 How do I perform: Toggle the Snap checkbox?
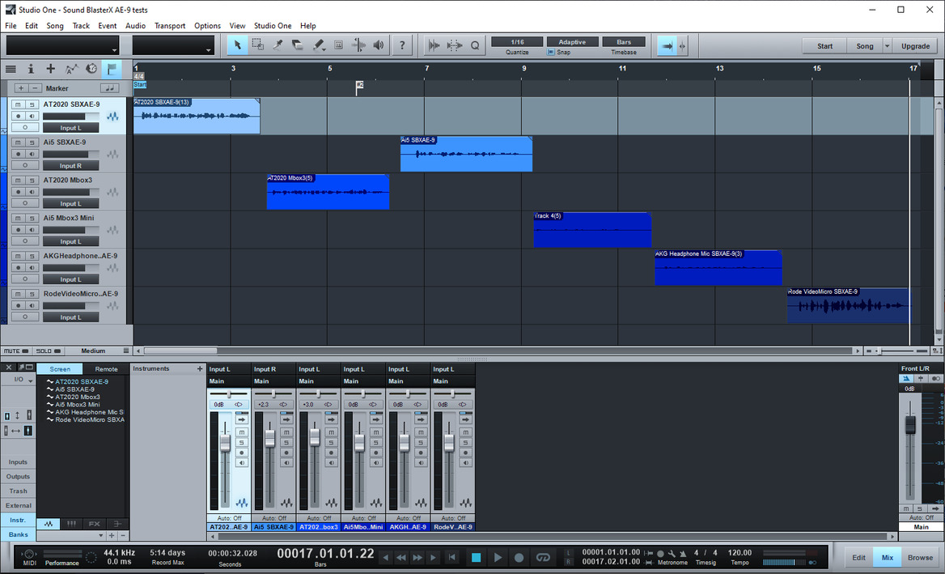[x=551, y=52]
